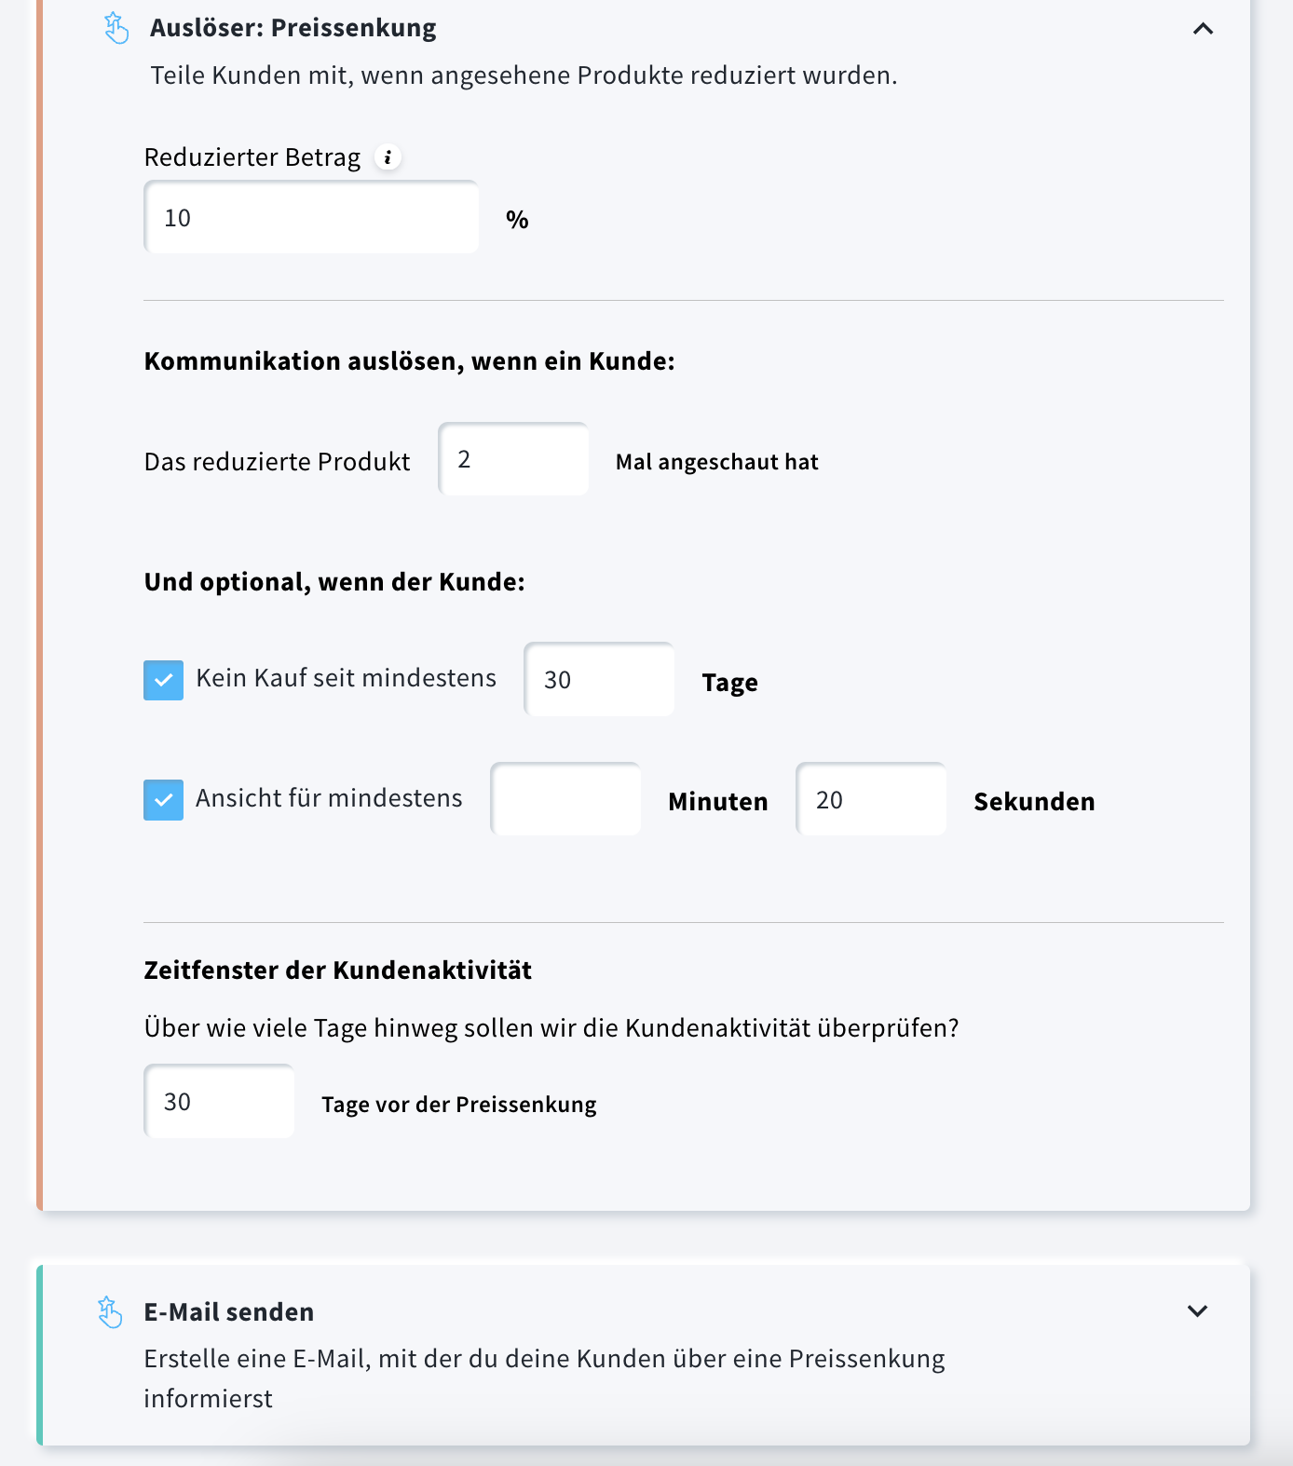This screenshot has height=1466, width=1293.
Task: Click the Teile Kunden mit description text
Action: [x=524, y=75]
